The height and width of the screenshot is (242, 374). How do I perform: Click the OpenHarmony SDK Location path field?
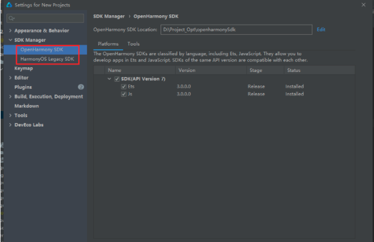pos(236,30)
